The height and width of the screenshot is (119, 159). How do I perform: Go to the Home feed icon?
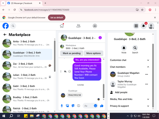pos(62,26)
